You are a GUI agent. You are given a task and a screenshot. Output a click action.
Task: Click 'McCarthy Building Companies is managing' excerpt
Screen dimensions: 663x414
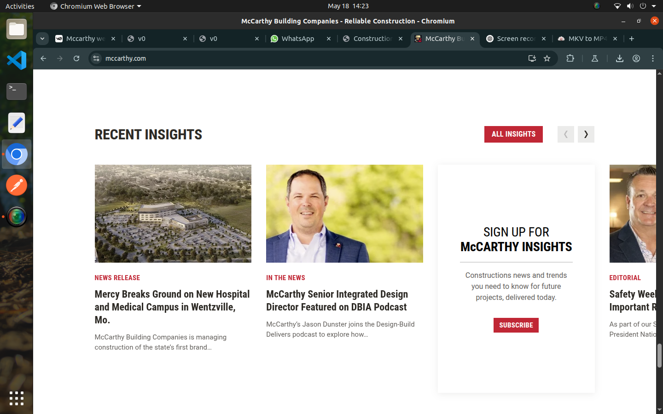[x=161, y=337]
